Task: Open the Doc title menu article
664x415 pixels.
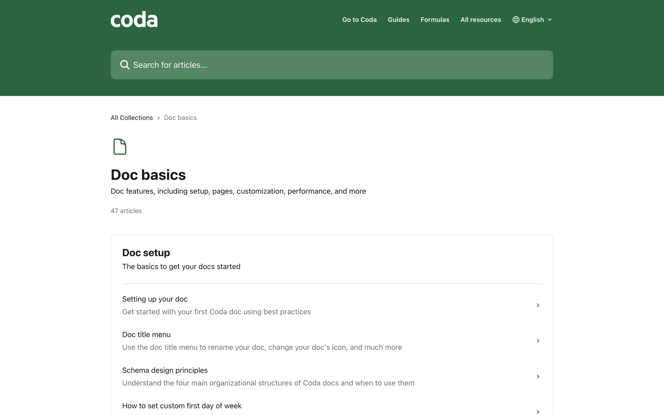Action: 146,335
